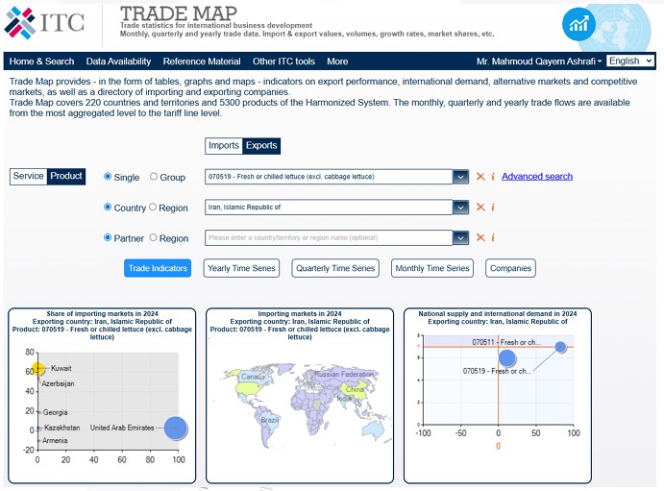The image size is (664, 491).
Task: Select Region radio beside Partner
Action: (x=154, y=237)
